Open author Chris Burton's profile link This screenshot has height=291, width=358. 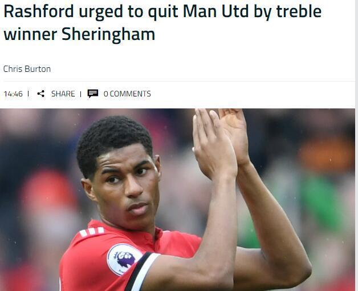point(27,69)
